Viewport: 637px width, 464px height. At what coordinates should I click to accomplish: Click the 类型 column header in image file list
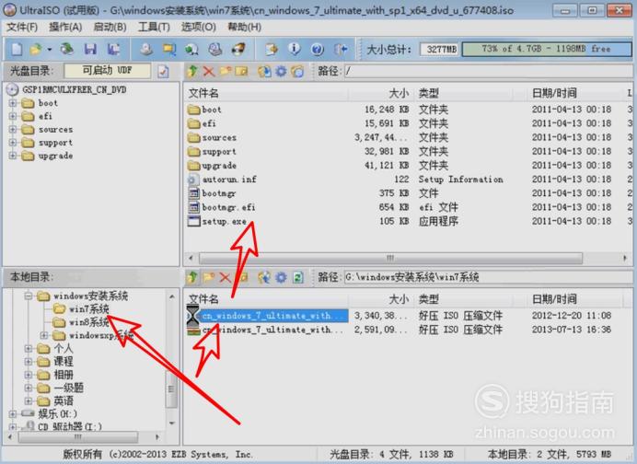pos(464,94)
